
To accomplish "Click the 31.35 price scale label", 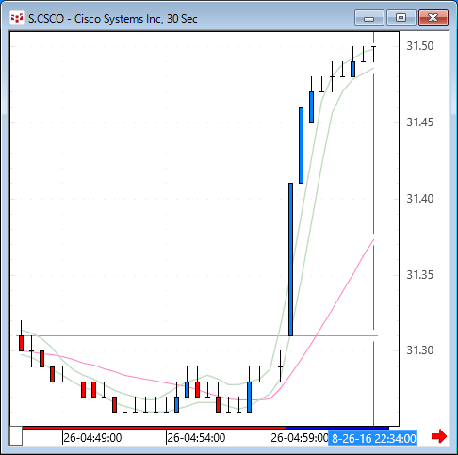I will (420, 275).
